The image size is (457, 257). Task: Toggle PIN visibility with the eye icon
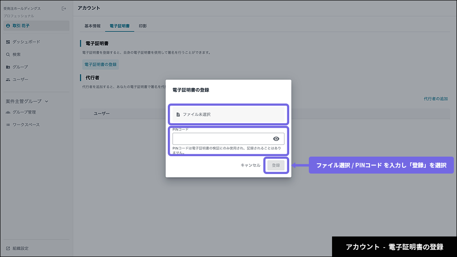(x=276, y=139)
